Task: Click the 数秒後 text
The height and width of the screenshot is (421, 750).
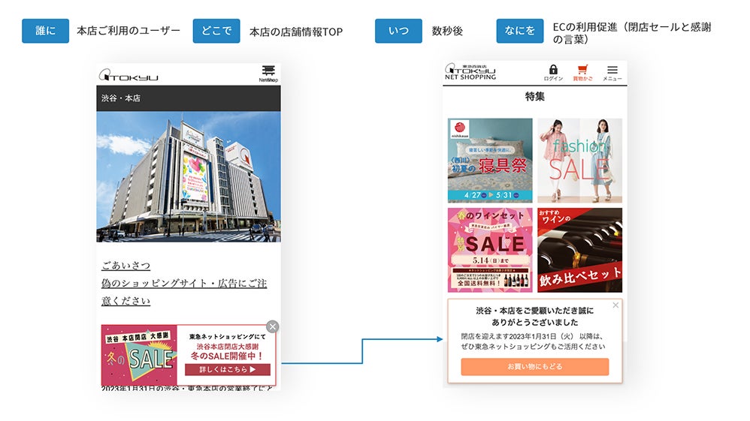Action: click(447, 31)
